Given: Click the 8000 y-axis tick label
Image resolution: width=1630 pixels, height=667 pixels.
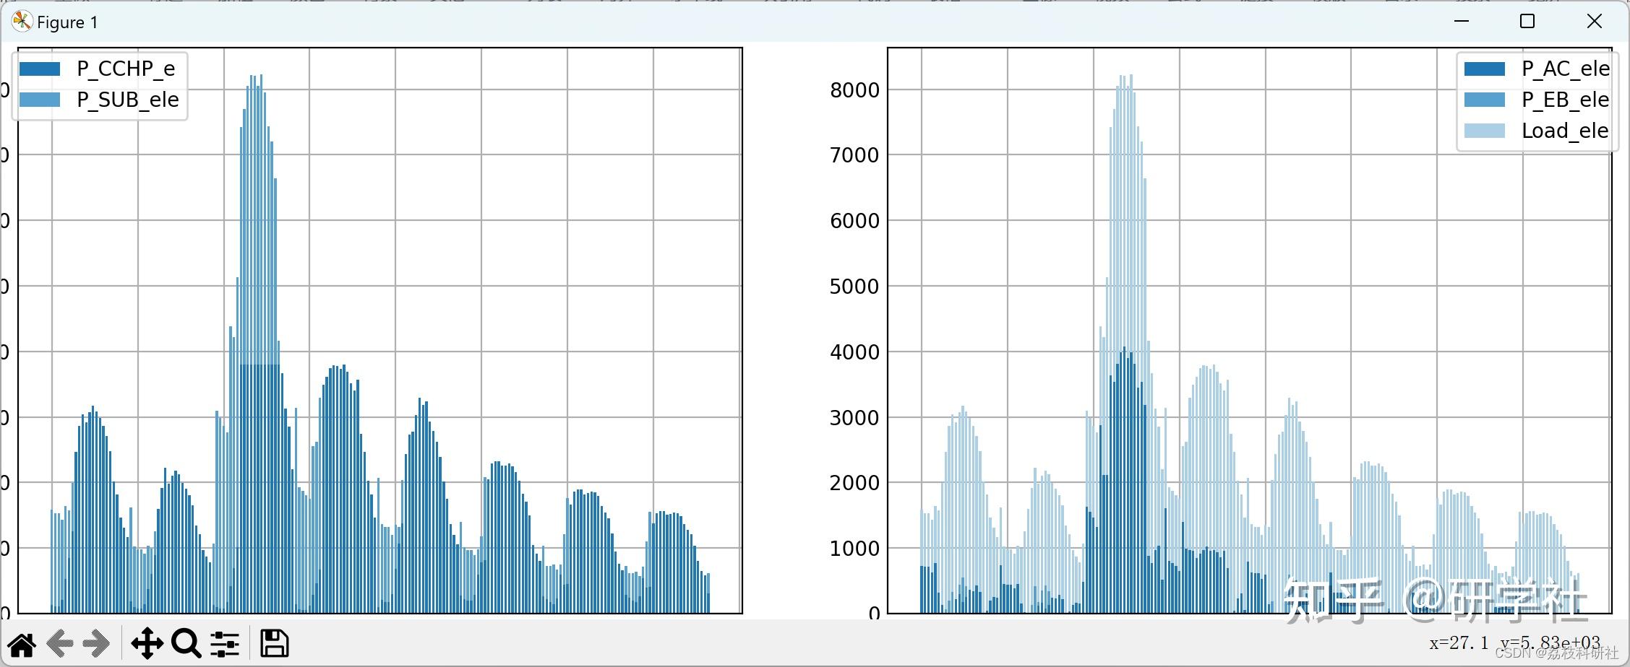Looking at the screenshot, I should pos(854,90).
